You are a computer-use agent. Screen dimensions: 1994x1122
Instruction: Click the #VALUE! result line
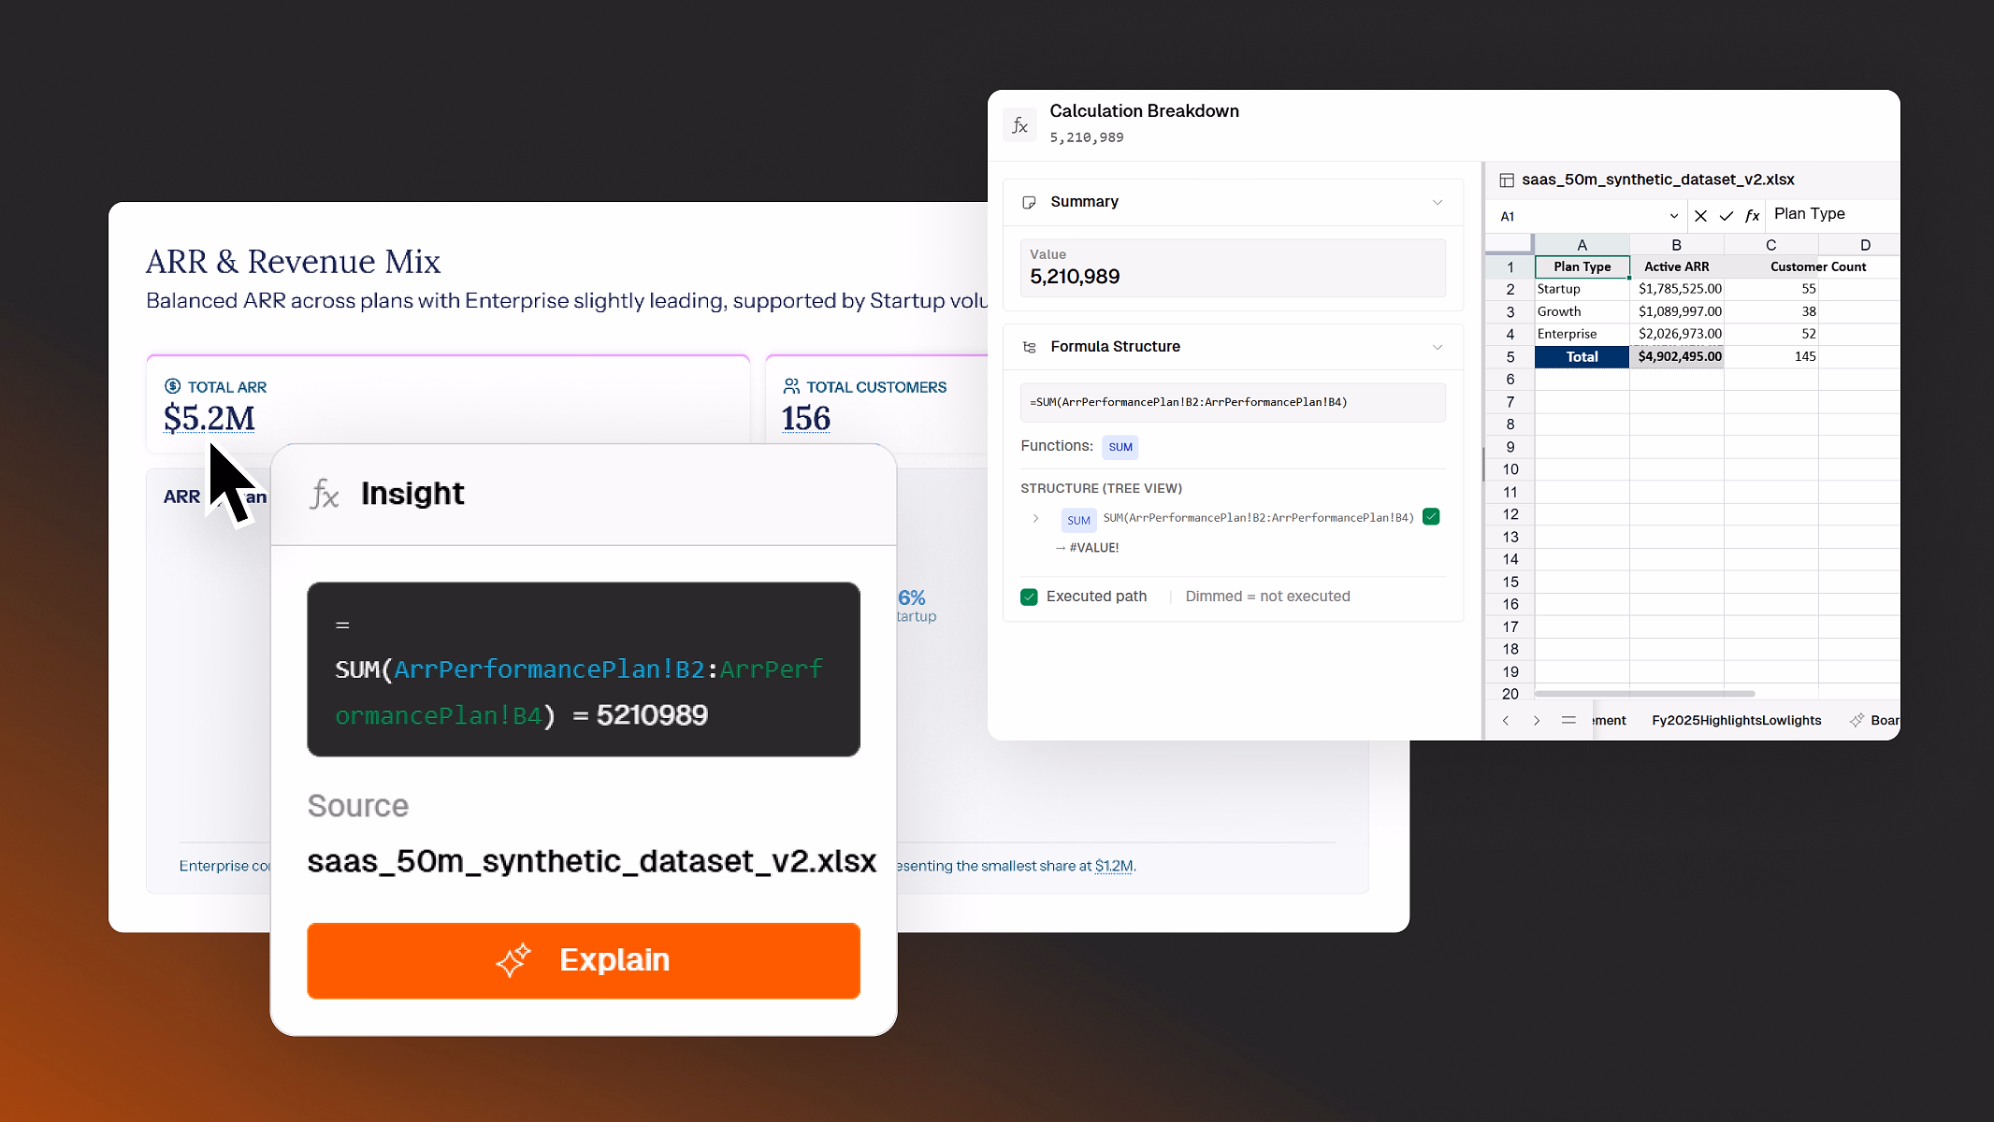tap(1087, 548)
